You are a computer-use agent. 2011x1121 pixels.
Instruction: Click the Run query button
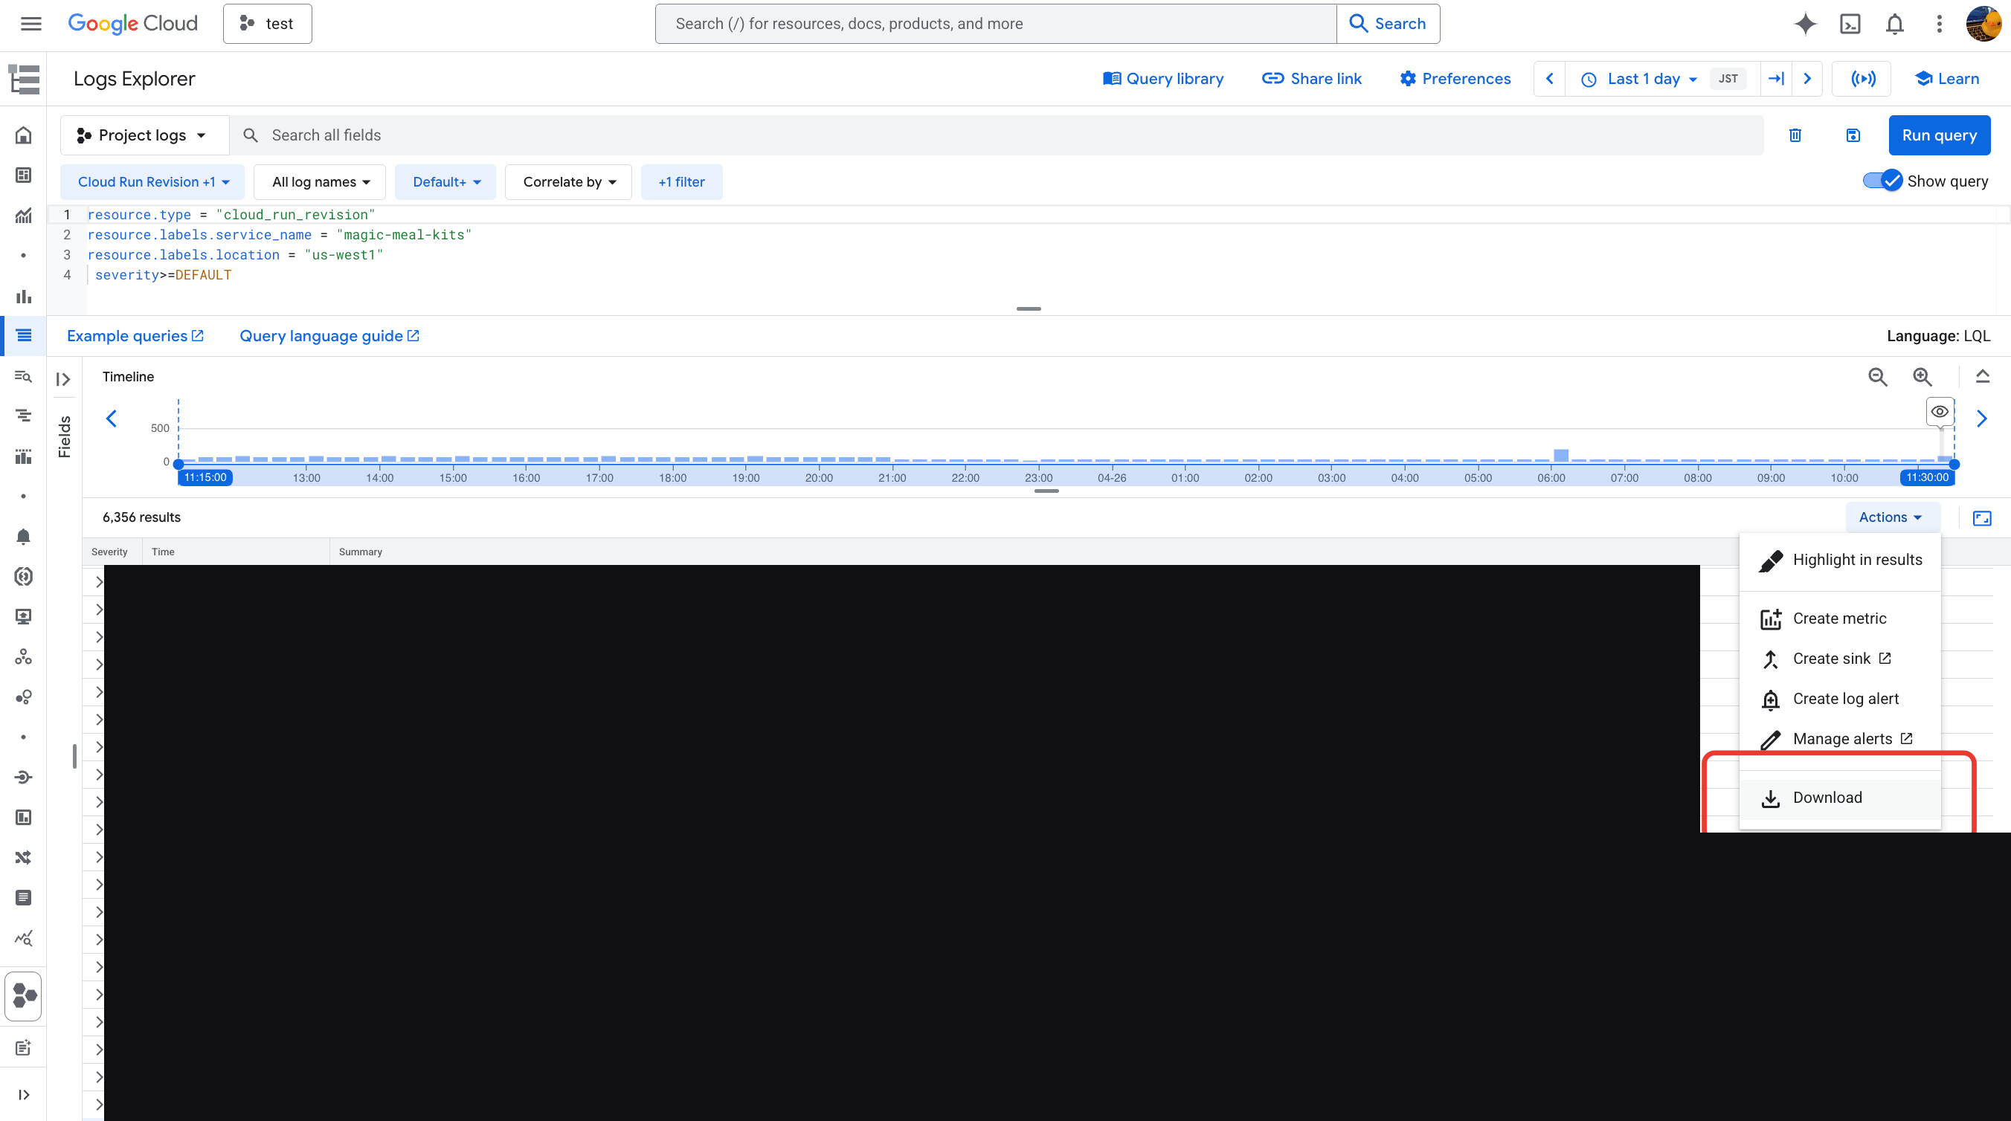(x=1939, y=135)
